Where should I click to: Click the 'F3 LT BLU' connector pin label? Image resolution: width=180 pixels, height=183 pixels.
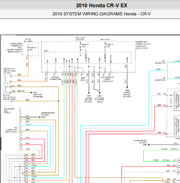tap(31, 176)
